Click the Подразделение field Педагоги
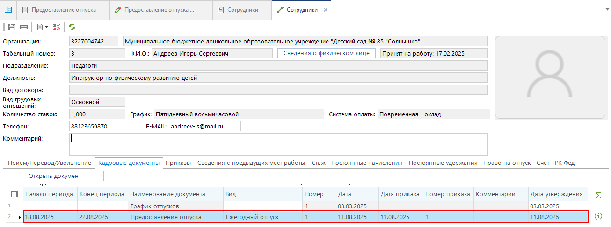This screenshot has width=611, height=227. click(278, 65)
